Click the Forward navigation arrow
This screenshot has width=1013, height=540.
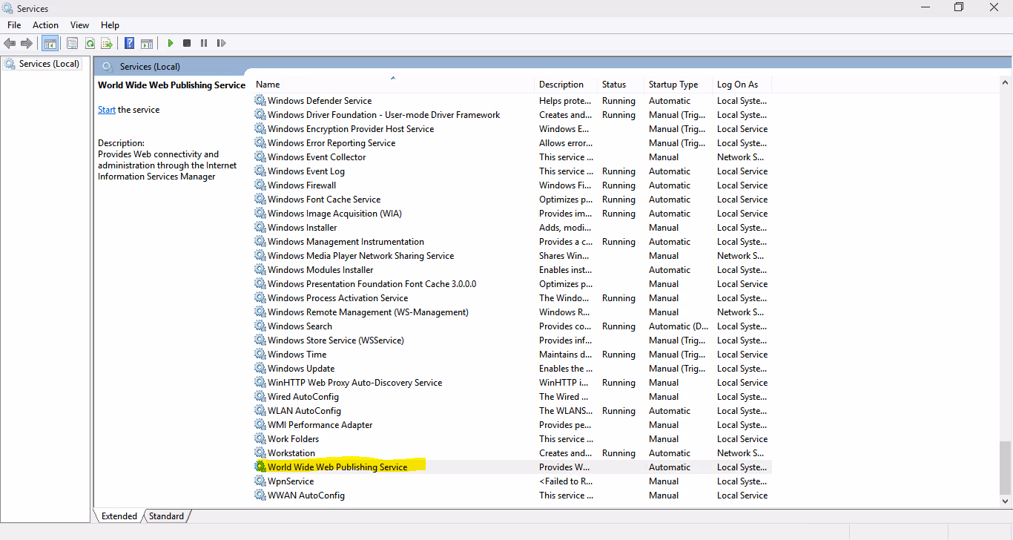pos(26,42)
